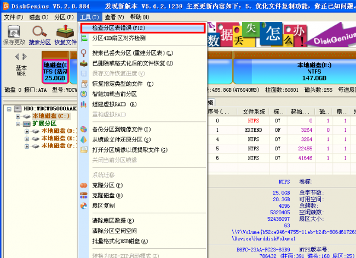
Task: Click the 文件系统 column header
Action: pyautogui.click(x=254, y=112)
